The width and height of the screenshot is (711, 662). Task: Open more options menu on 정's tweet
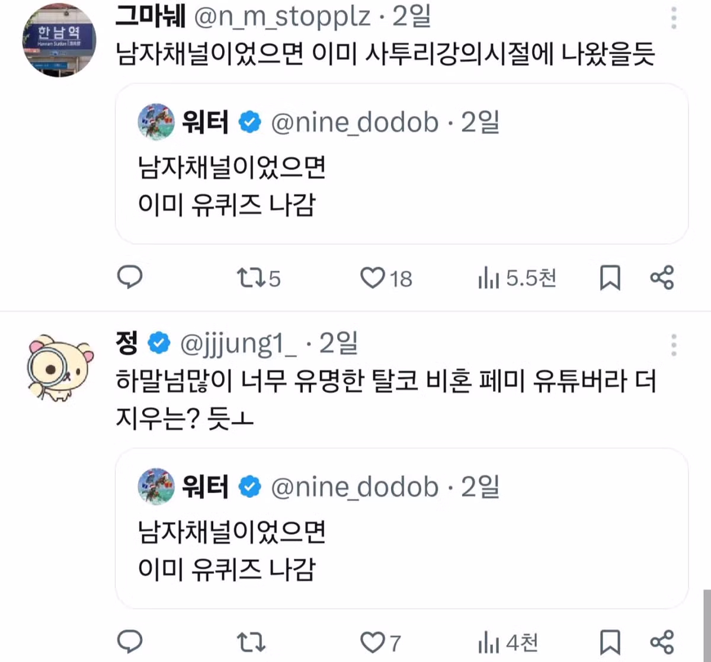point(674,345)
